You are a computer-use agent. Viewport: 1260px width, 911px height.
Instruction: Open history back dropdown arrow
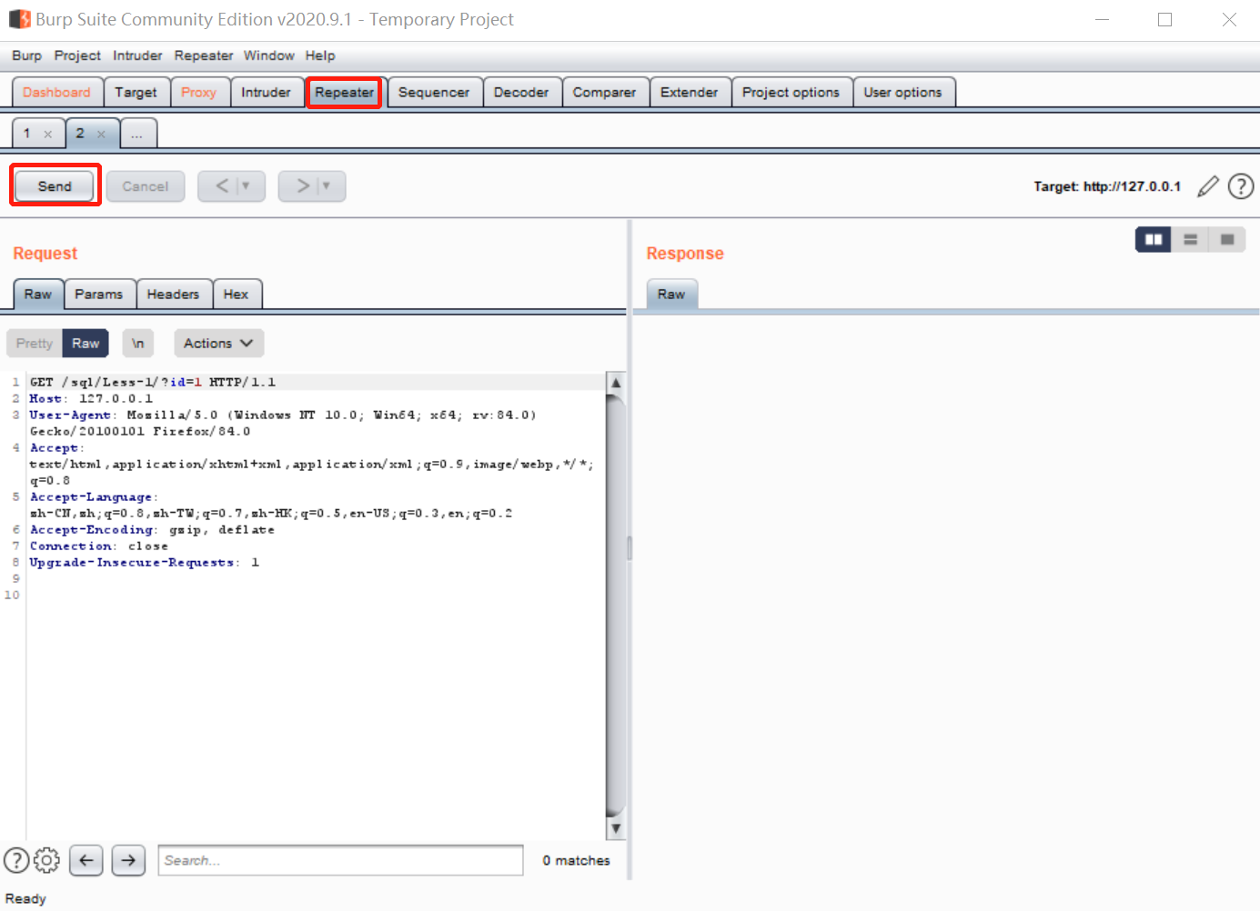[246, 186]
